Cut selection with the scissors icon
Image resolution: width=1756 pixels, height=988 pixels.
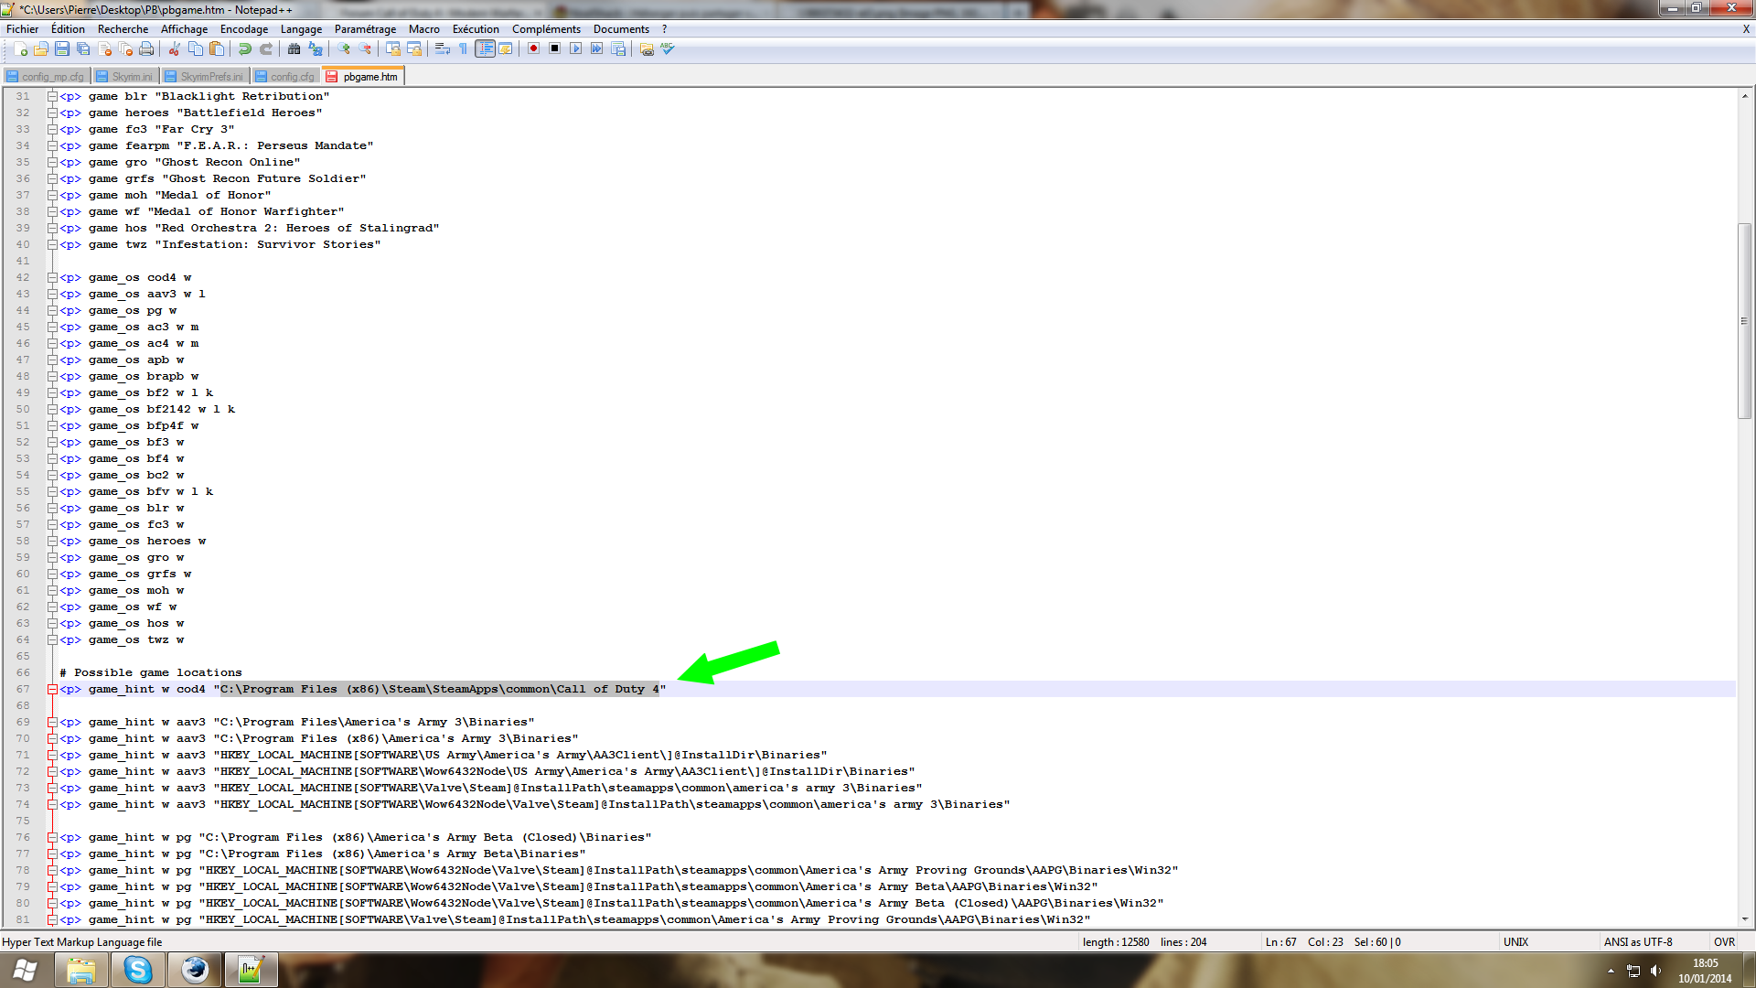click(x=175, y=49)
